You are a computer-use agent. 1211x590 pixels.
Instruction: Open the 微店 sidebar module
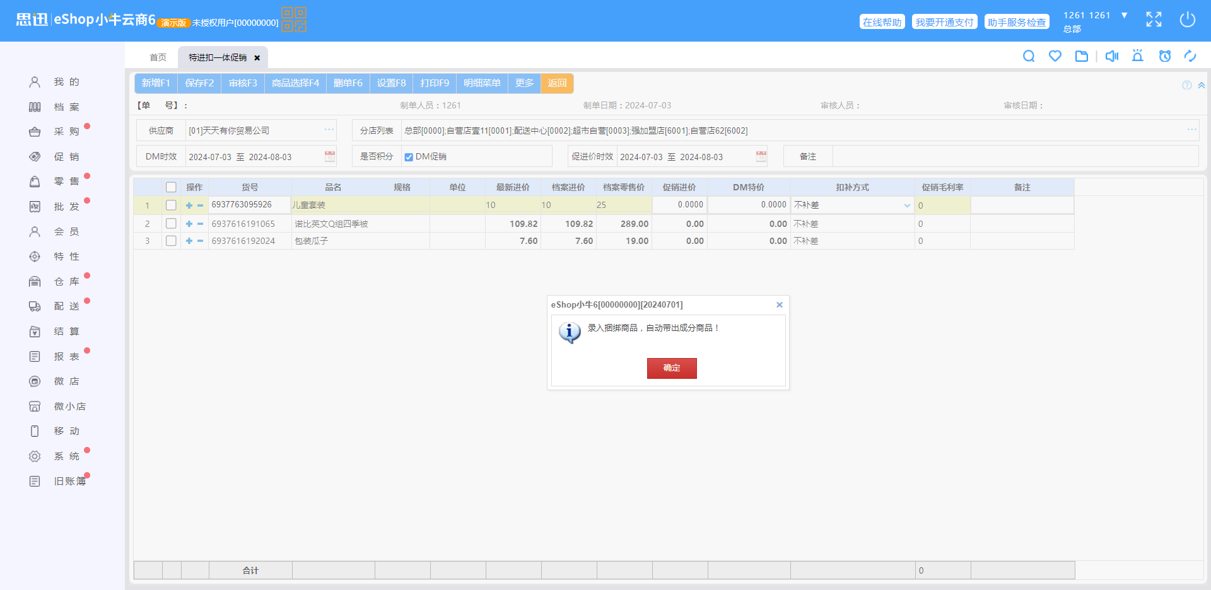point(56,381)
